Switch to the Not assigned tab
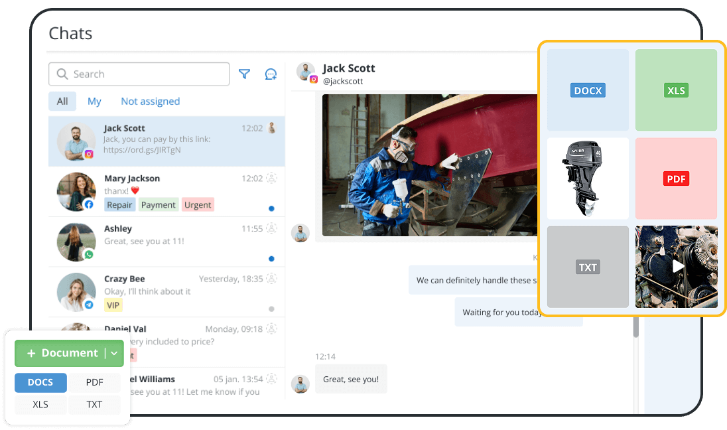The image size is (727, 430). click(x=150, y=101)
